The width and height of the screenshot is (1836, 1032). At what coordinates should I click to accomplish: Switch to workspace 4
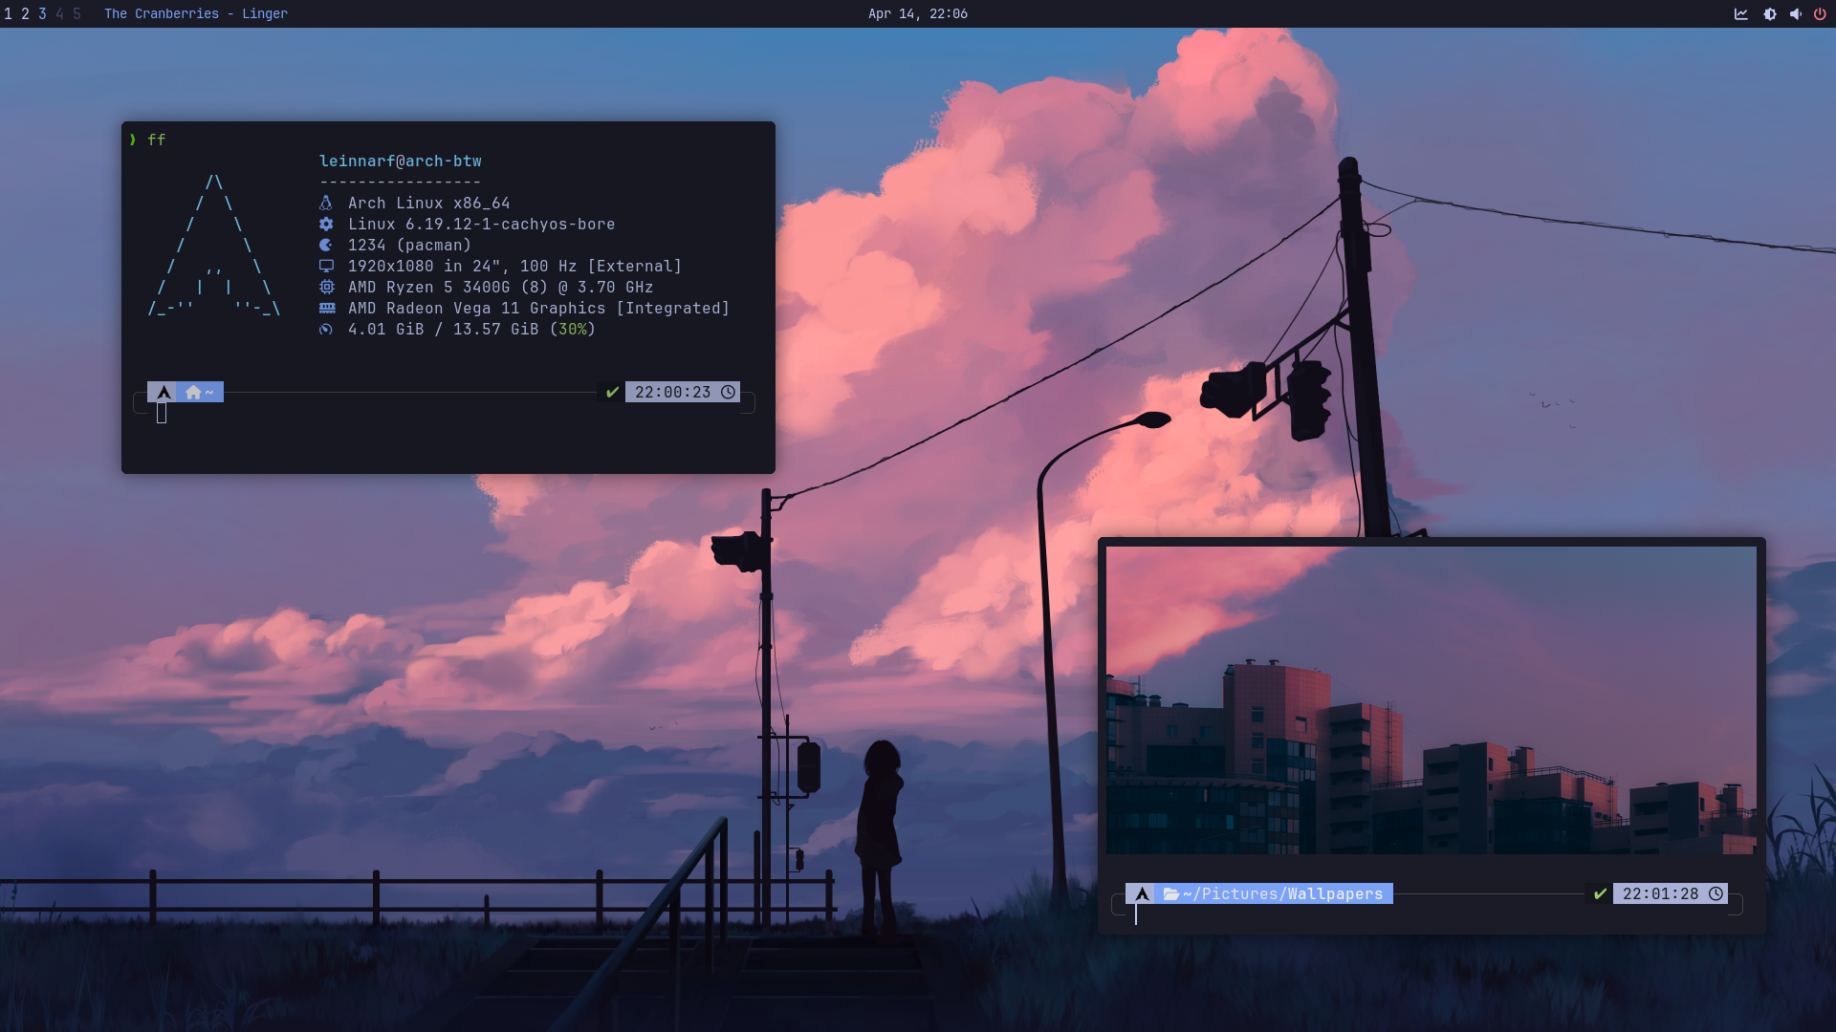tap(59, 13)
